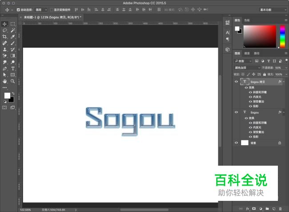Filter layers by type layers (T icon)
This screenshot has width=289, height=212.
point(269,61)
